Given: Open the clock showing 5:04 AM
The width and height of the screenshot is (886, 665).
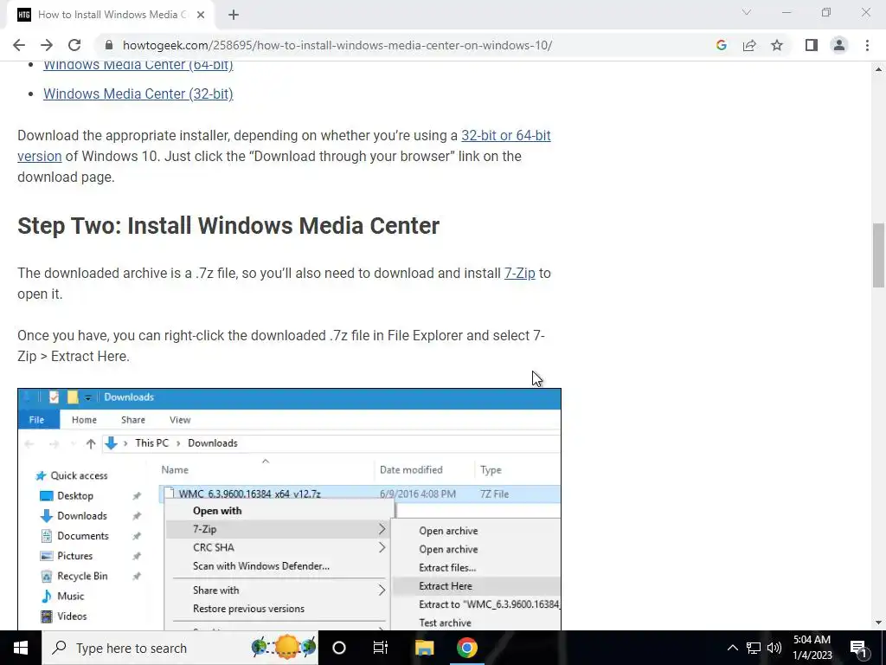Looking at the screenshot, I should (x=812, y=648).
